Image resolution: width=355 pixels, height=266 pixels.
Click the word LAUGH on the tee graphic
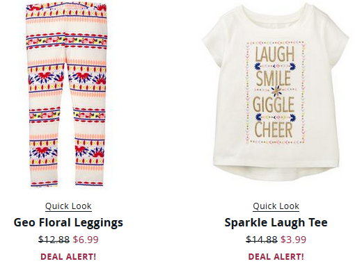click(275, 53)
